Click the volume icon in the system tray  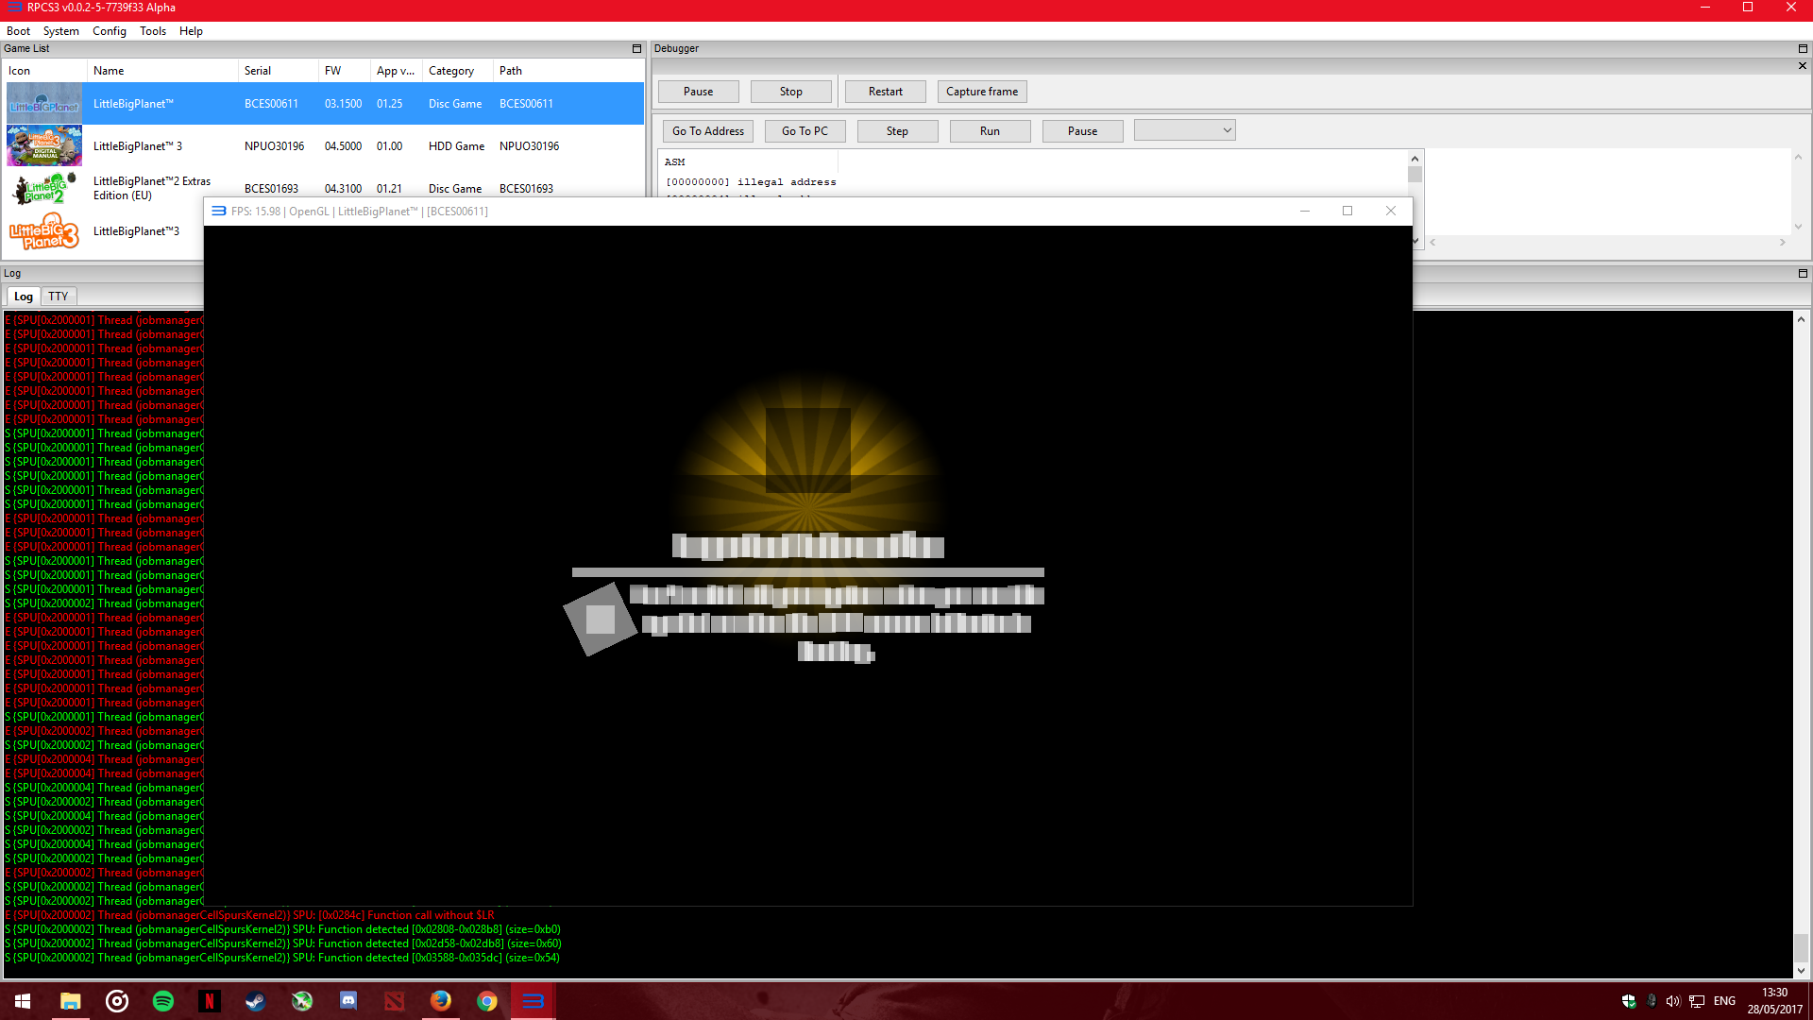click(x=1672, y=1001)
